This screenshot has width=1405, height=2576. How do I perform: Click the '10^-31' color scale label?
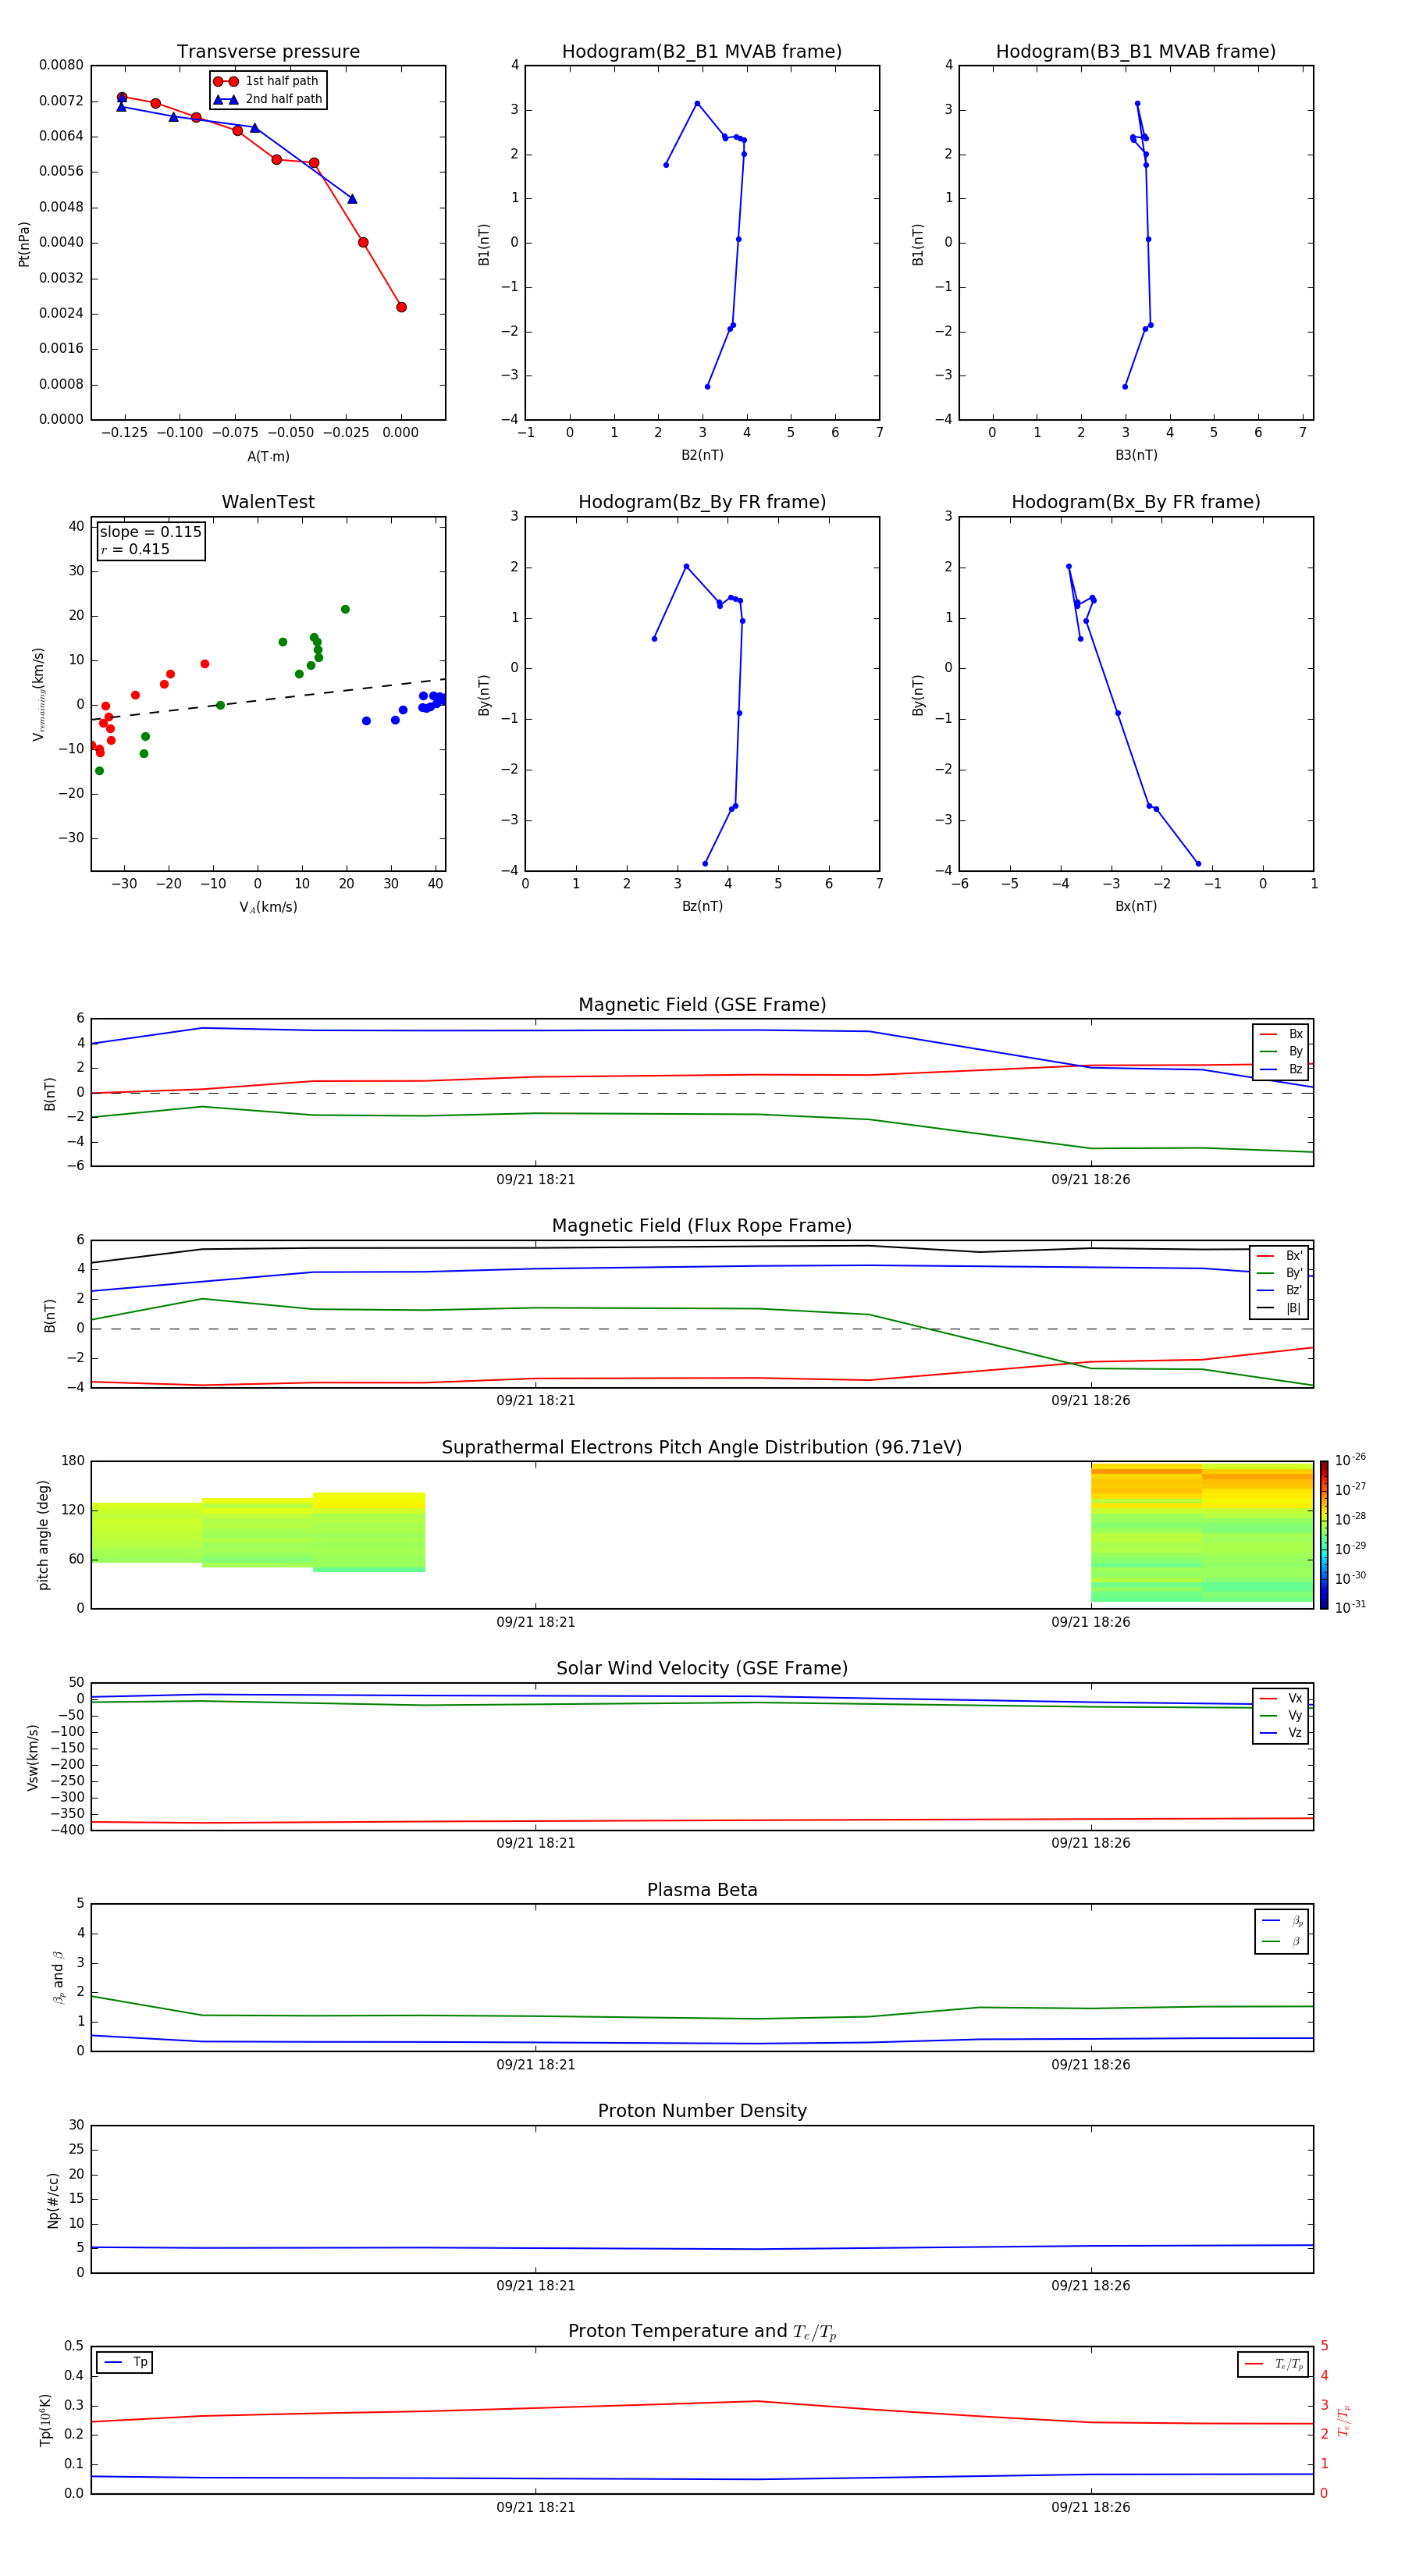click(x=1350, y=1607)
